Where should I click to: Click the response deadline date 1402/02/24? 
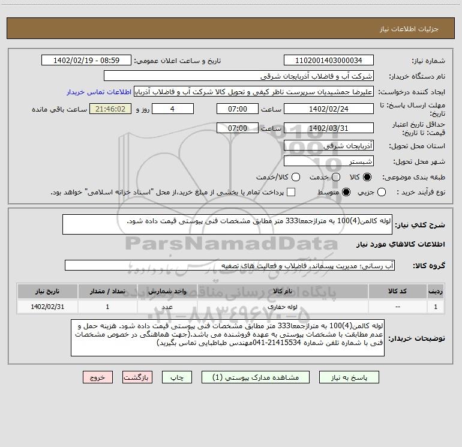tap(329, 109)
